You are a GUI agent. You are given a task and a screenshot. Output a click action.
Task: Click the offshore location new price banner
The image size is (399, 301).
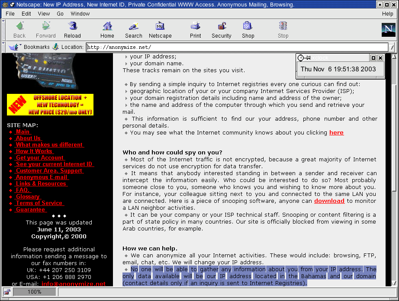50,105
